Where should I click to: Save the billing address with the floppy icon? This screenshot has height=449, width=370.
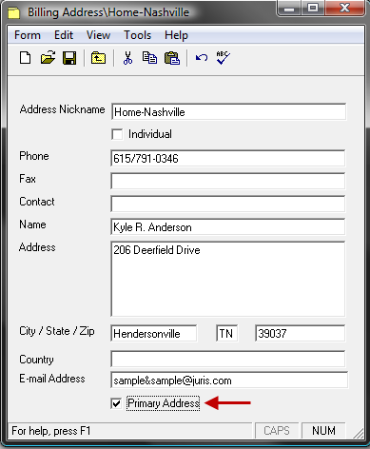point(69,58)
